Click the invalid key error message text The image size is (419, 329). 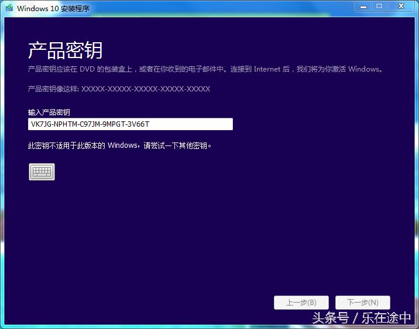(120, 145)
